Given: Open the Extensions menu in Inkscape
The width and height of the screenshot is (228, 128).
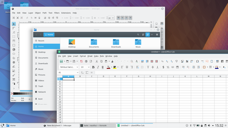Looking at the screenshot, I should click(66, 13).
